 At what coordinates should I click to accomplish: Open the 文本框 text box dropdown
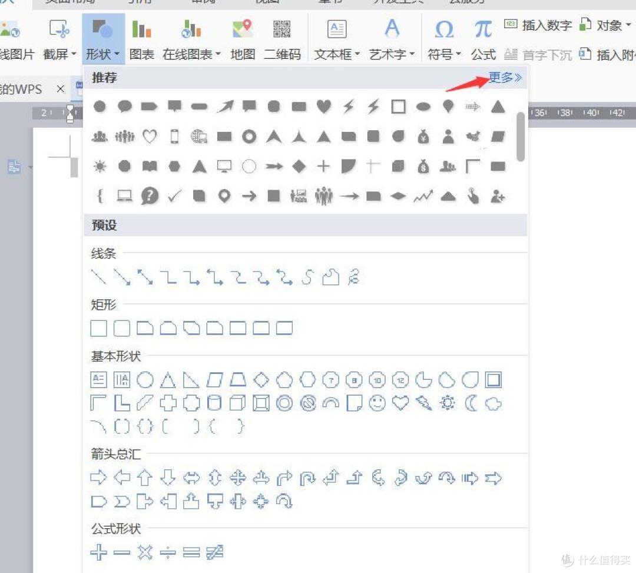pyautogui.click(x=337, y=39)
